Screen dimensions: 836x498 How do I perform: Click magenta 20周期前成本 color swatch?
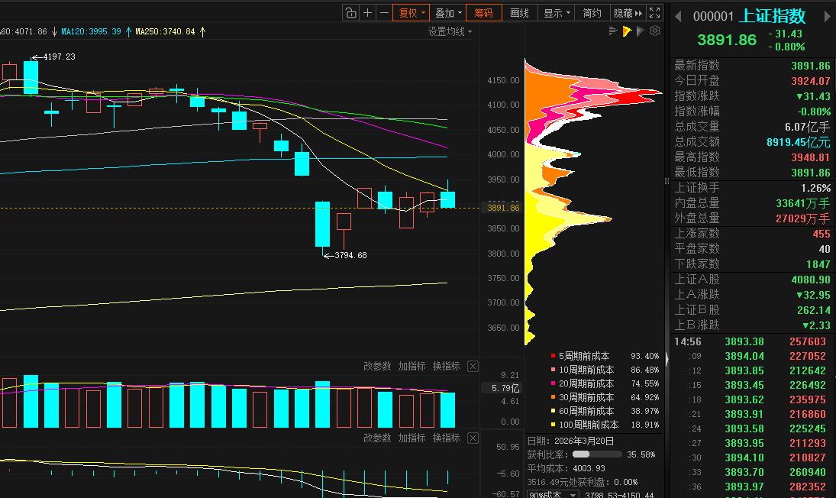click(x=553, y=383)
